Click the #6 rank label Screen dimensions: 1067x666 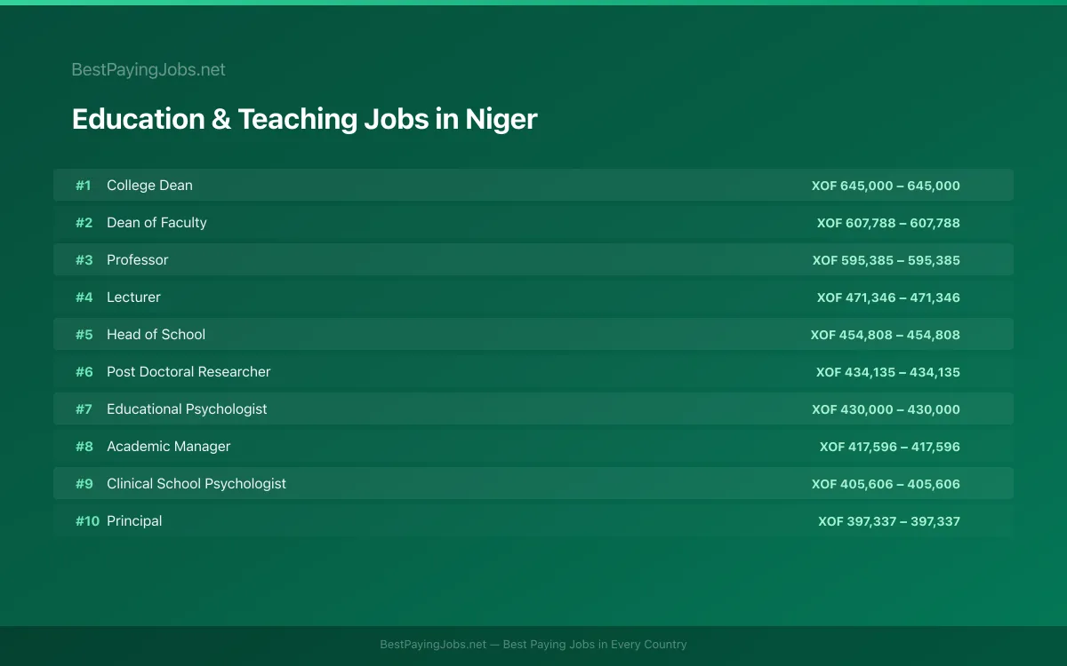coord(84,372)
